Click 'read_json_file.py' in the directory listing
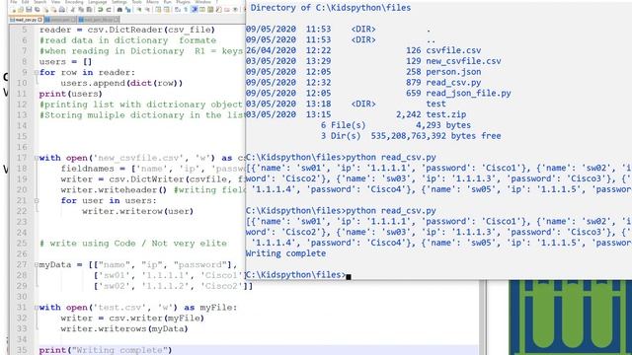 [468, 93]
